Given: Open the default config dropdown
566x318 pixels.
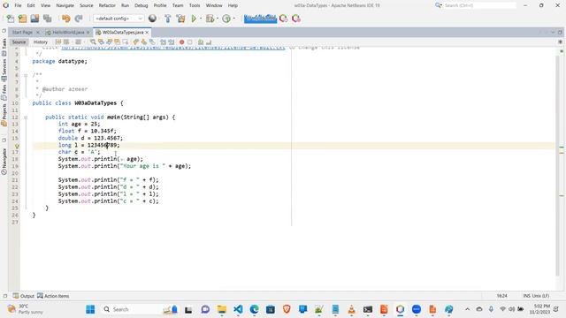Looking at the screenshot, I should (x=119, y=19).
